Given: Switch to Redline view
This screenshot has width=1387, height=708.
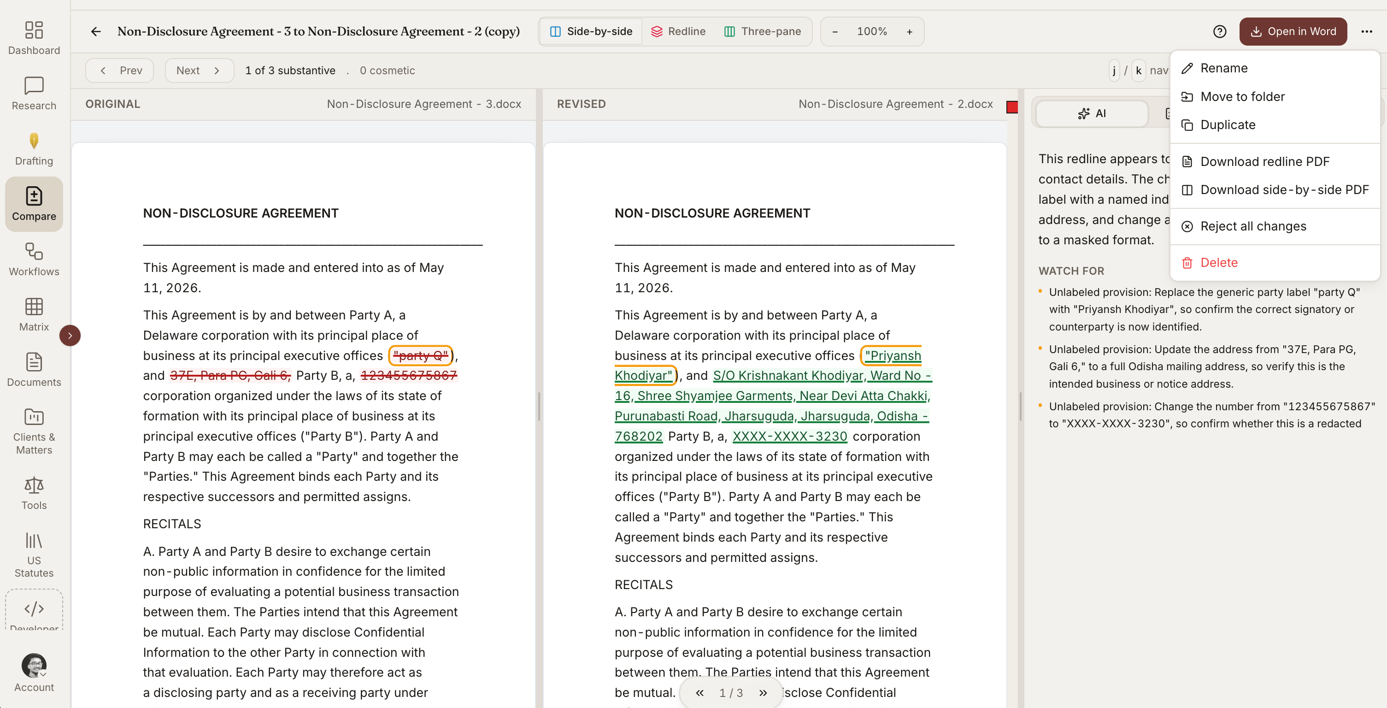Looking at the screenshot, I should (678, 31).
